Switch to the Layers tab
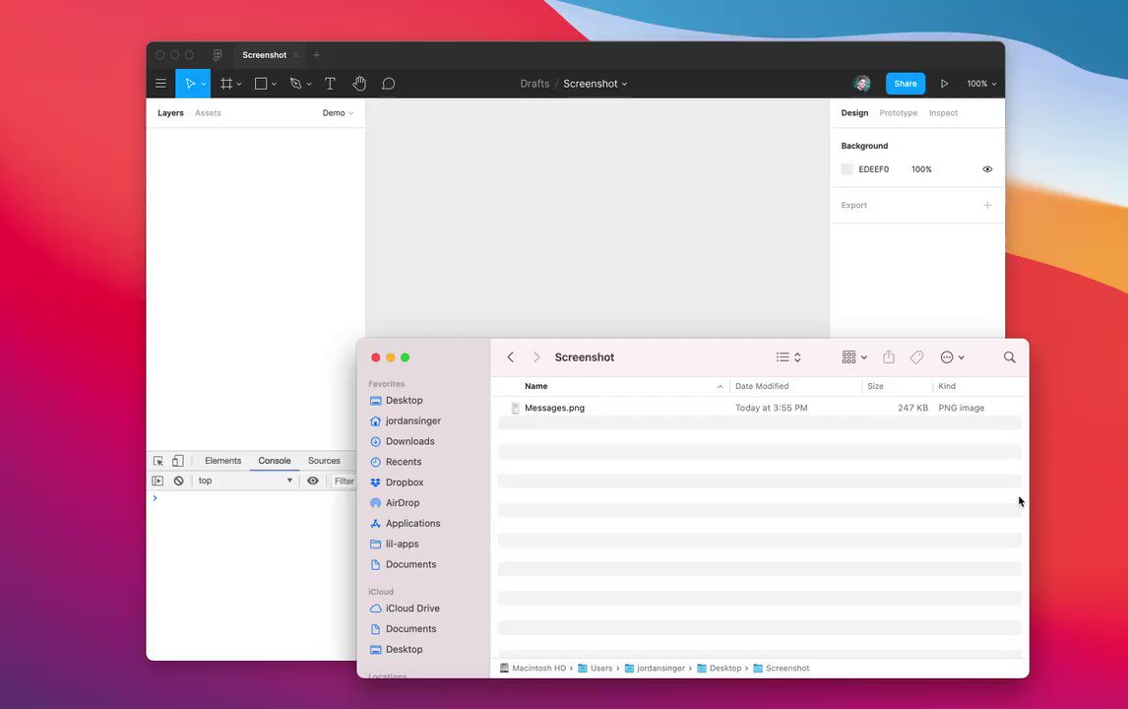 pos(170,113)
